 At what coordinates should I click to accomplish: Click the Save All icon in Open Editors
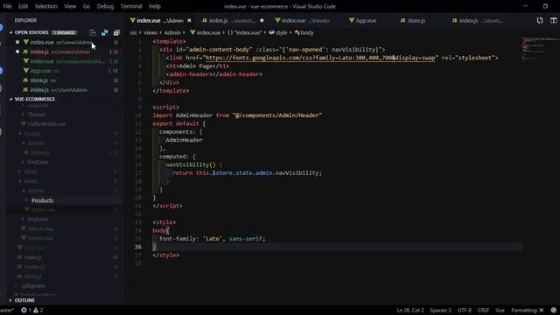pos(104,32)
